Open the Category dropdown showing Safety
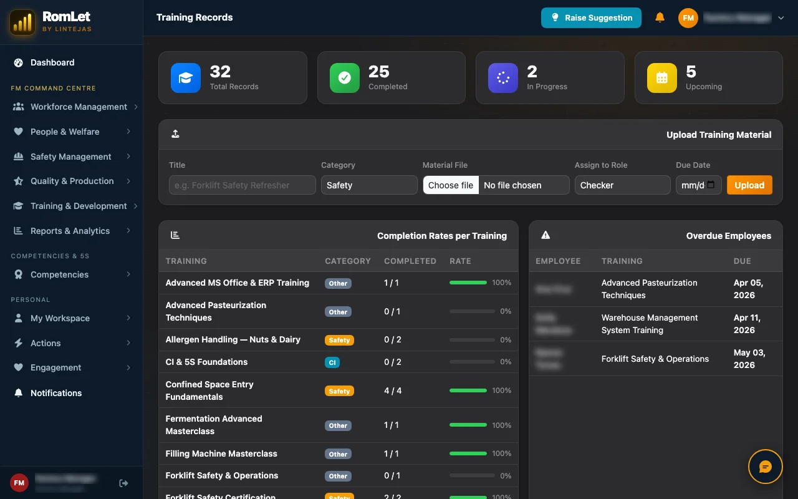The image size is (798, 499). tap(369, 185)
